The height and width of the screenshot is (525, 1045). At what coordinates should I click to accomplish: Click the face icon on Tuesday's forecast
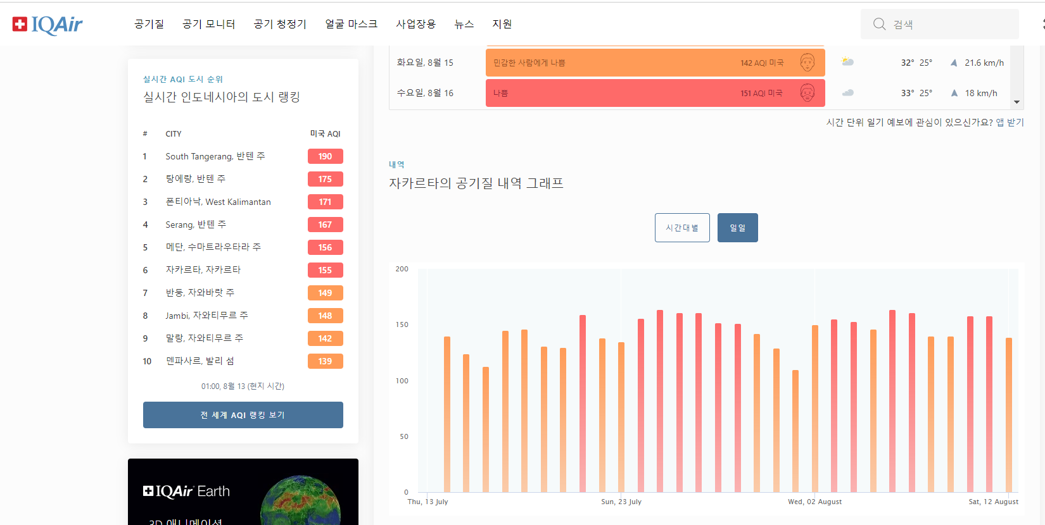[807, 63]
